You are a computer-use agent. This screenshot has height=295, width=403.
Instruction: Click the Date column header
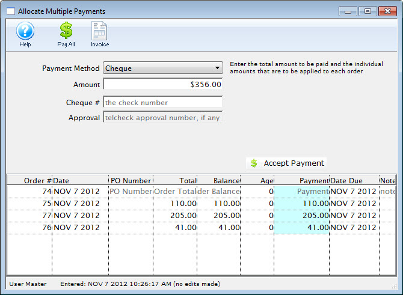tap(81, 180)
